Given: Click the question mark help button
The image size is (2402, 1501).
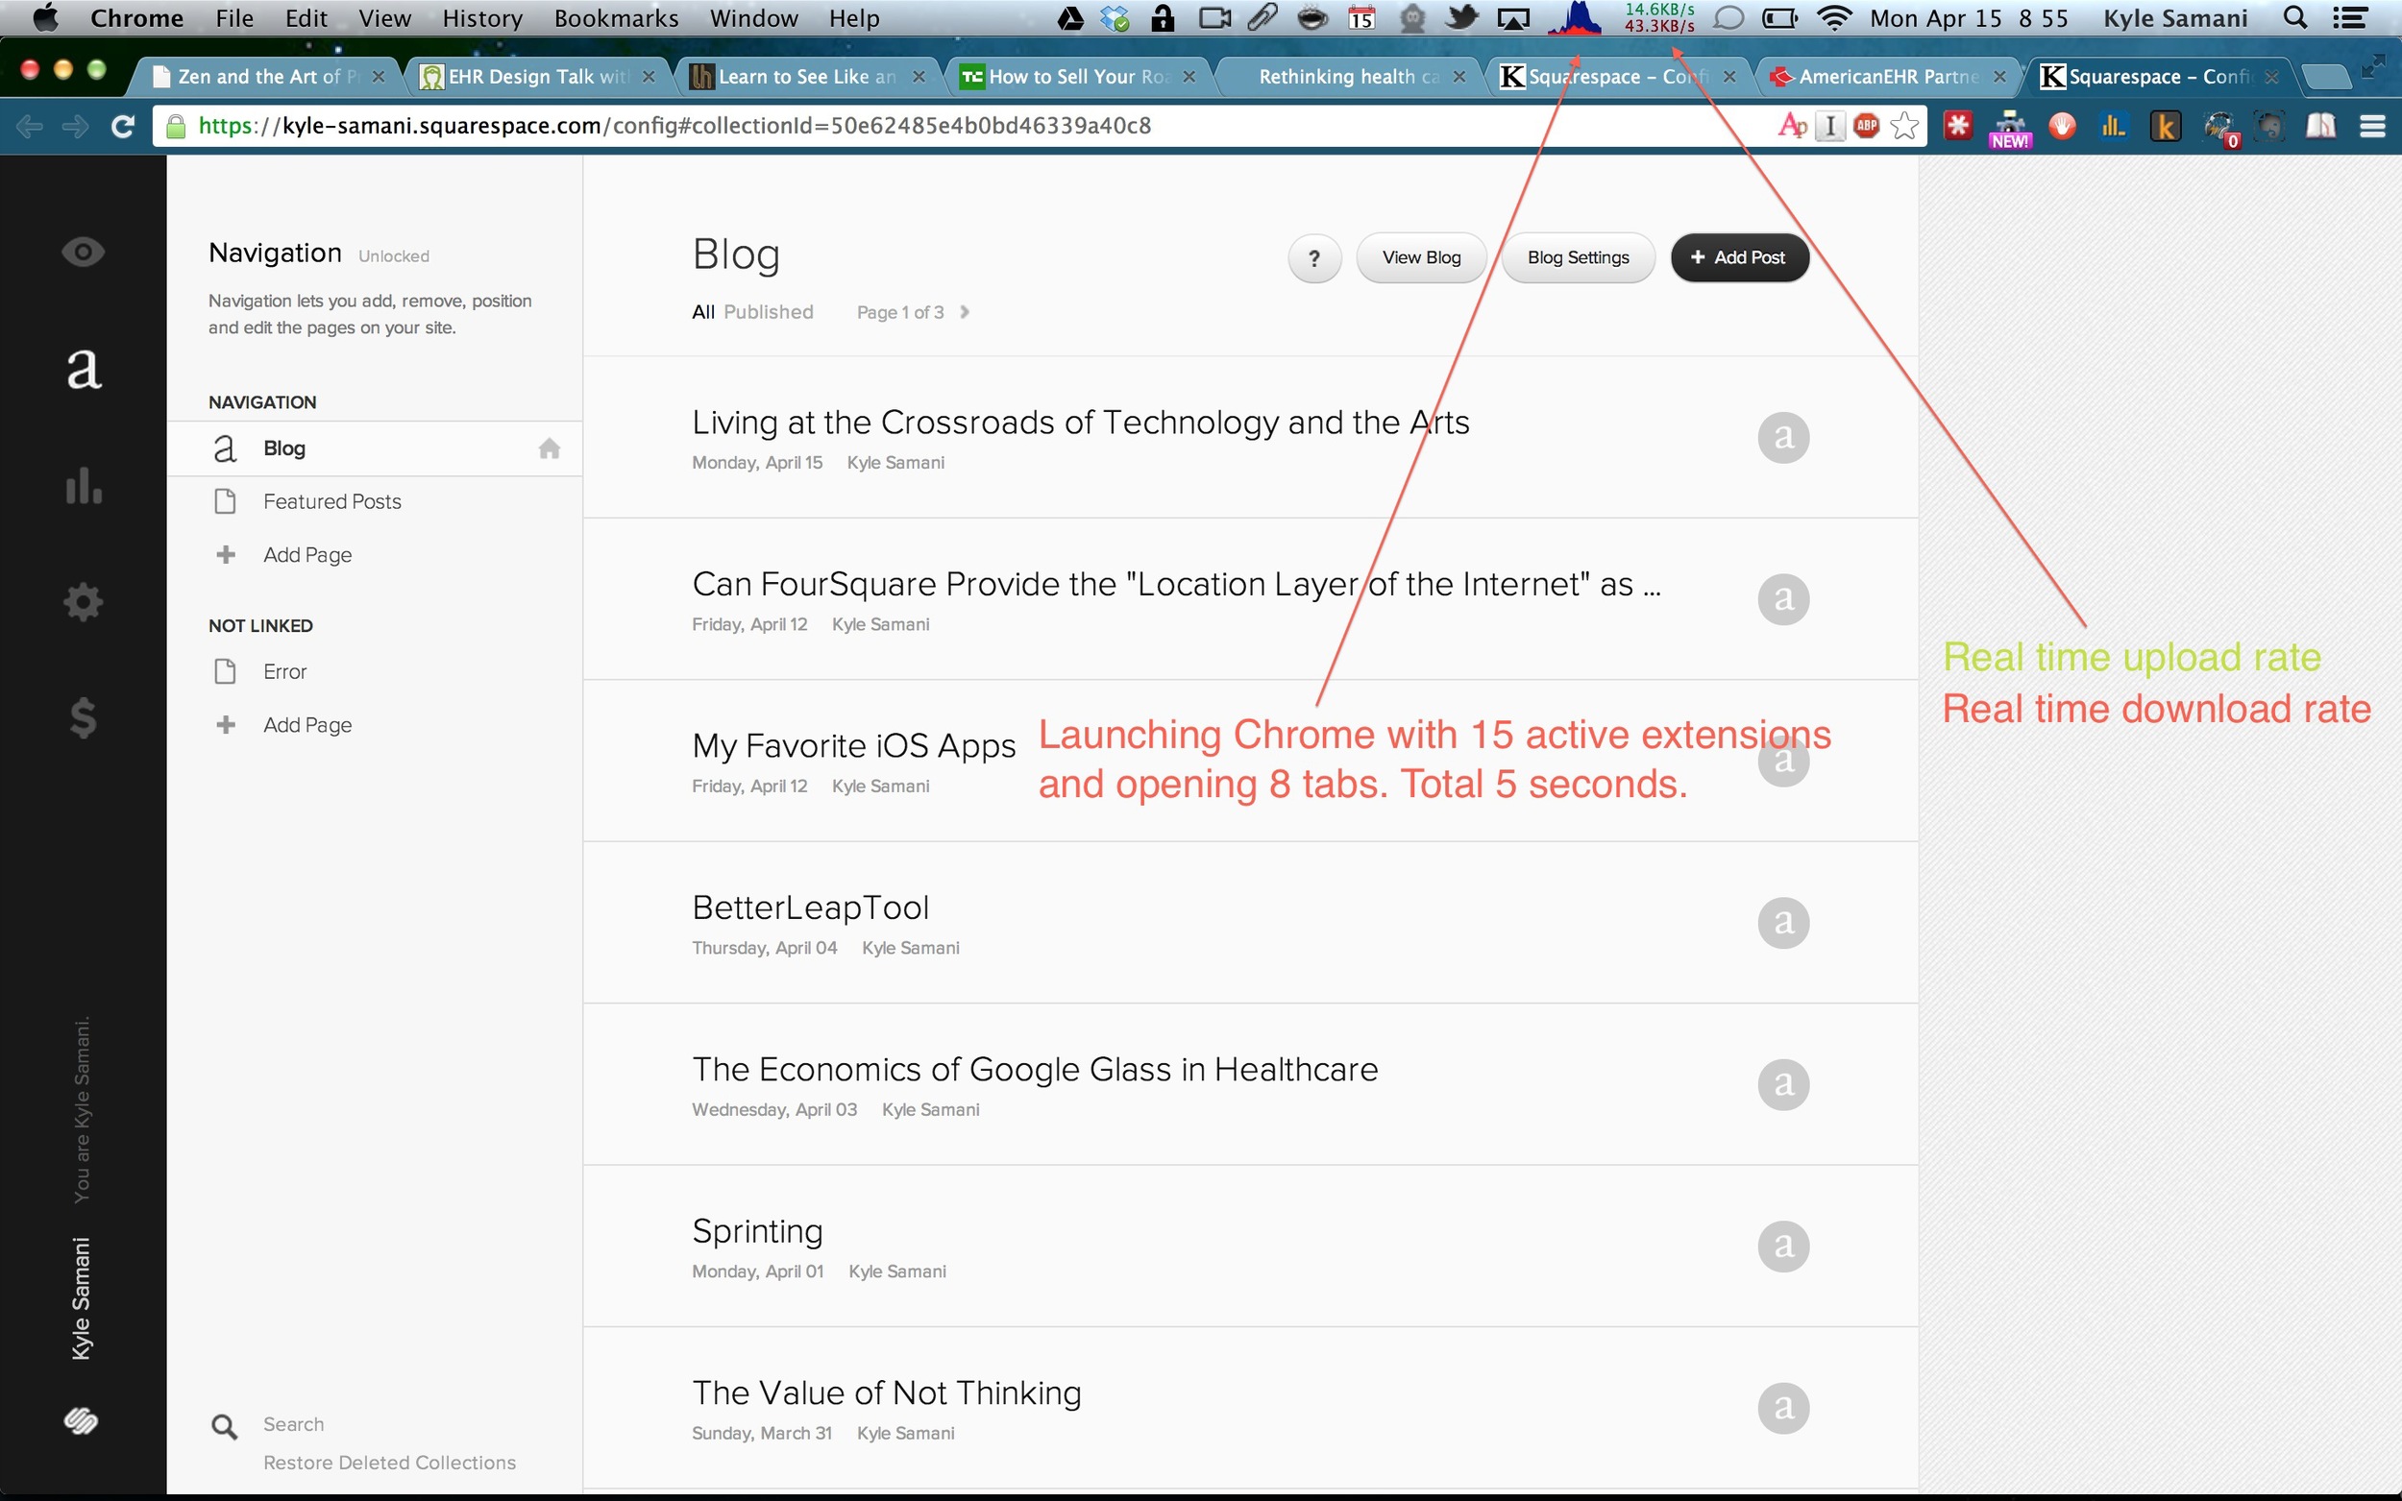Looking at the screenshot, I should tap(1313, 258).
